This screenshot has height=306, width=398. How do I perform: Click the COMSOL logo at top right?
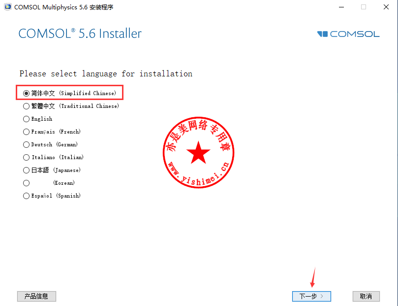(348, 34)
